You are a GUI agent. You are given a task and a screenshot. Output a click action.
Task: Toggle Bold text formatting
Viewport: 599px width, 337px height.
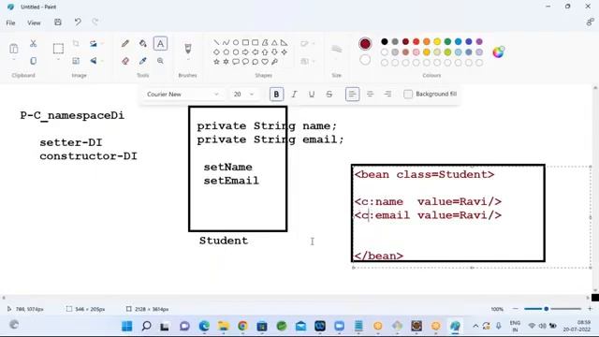pos(276,95)
